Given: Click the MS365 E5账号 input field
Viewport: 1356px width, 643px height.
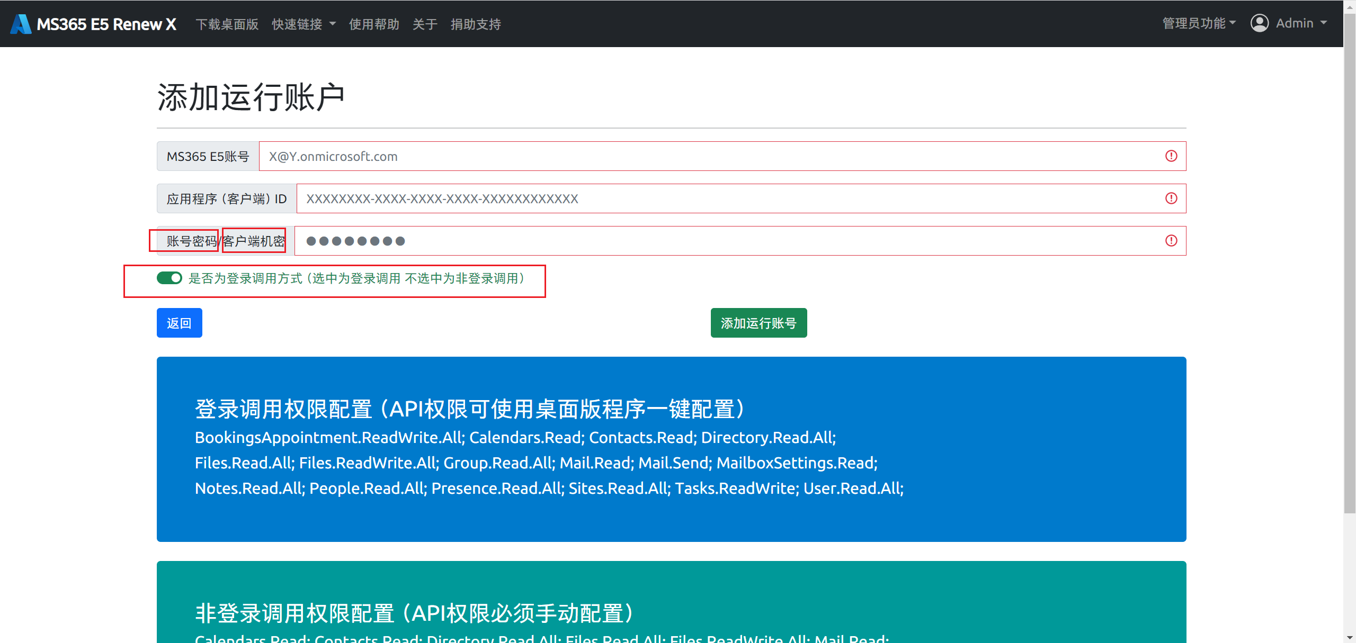Looking at the screenshot, I should point(689,156).
